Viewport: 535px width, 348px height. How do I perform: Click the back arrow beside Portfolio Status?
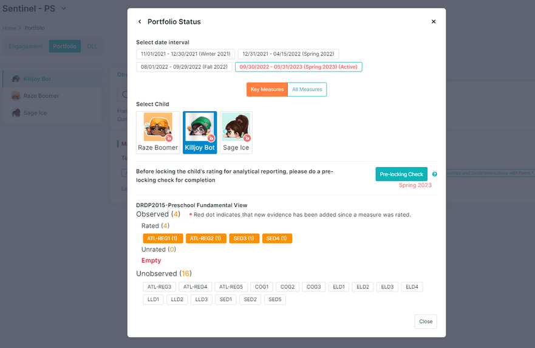click(140, 21)
